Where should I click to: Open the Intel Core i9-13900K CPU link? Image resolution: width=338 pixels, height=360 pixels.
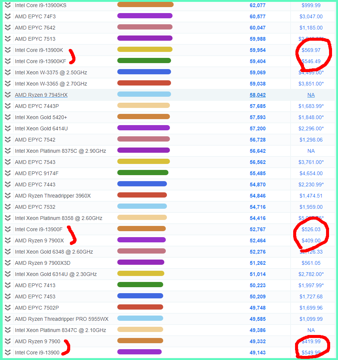coord(39,50)
